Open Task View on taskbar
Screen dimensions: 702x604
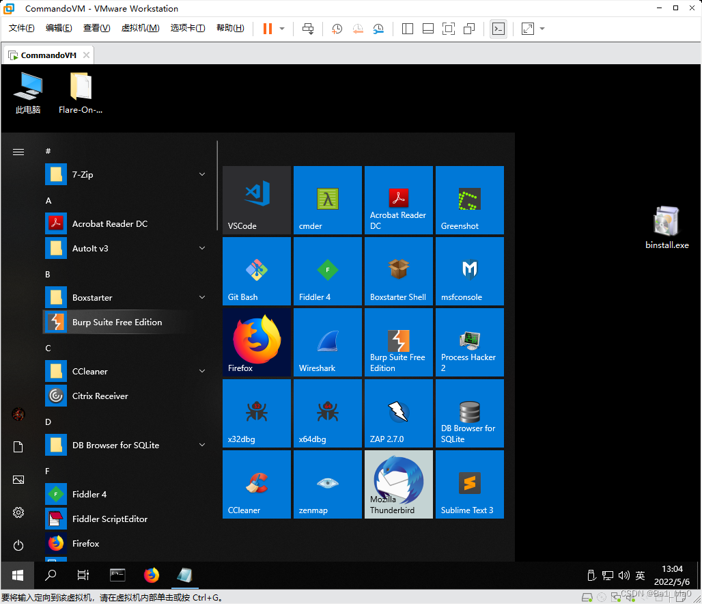pyautogui.click(x=83, y=575)
